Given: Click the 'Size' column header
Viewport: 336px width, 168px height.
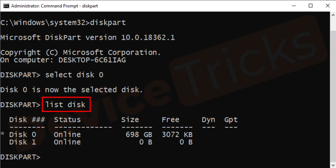Looking at the screenshot, I should pyautogui.click(x=130, y=119).
